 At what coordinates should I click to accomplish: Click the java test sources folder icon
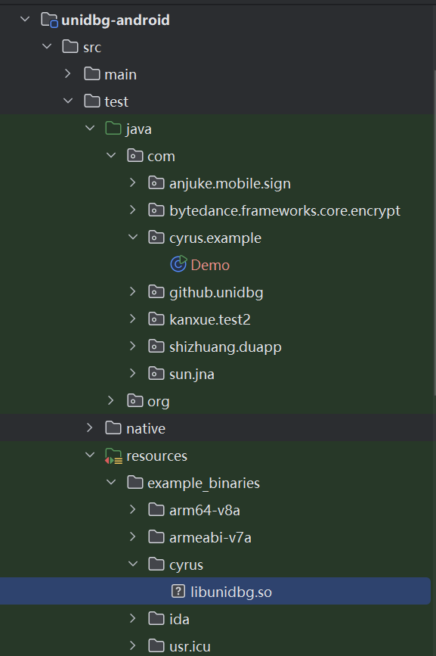113,128
